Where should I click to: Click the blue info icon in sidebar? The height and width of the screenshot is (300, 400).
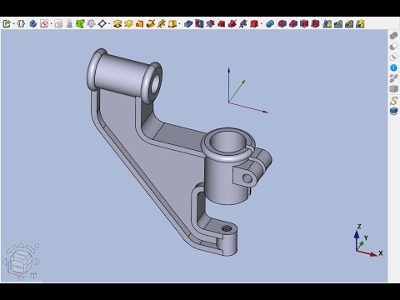tap(393, 67)
